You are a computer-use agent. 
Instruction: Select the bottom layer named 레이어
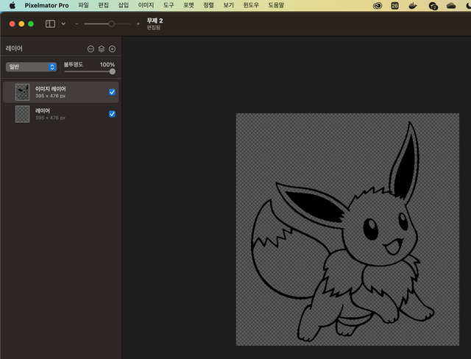tap(43, 111)
